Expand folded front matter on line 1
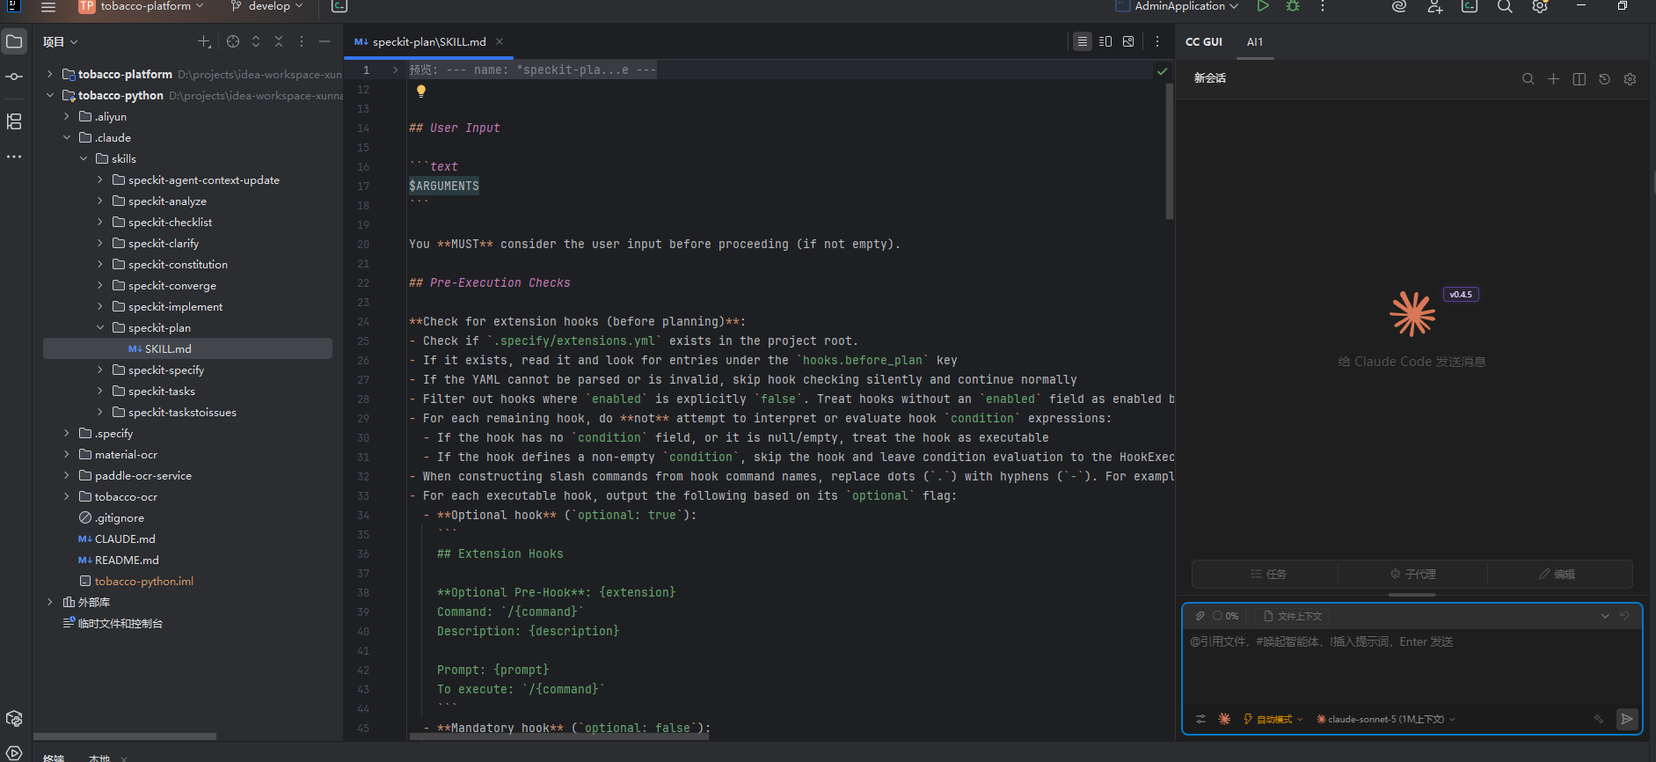The width and height of the screenshot is (1656, 762). 396,70
